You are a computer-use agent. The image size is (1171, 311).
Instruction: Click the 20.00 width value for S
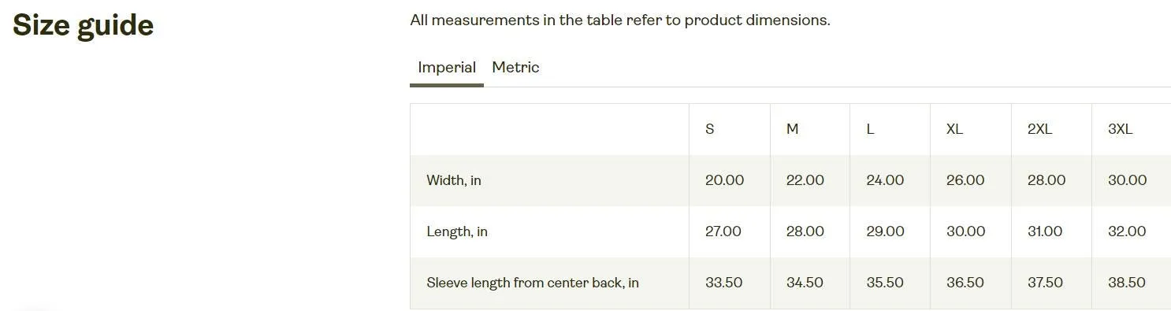click(x=724, y=180)
